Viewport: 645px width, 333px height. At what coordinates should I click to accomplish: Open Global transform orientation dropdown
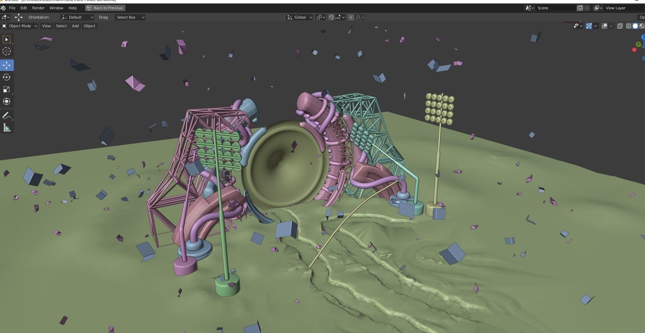[x=300, y=17]
